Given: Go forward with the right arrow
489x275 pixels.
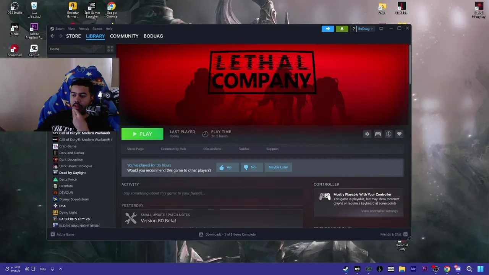Looking at the screenshot, I should coord(60,36).
